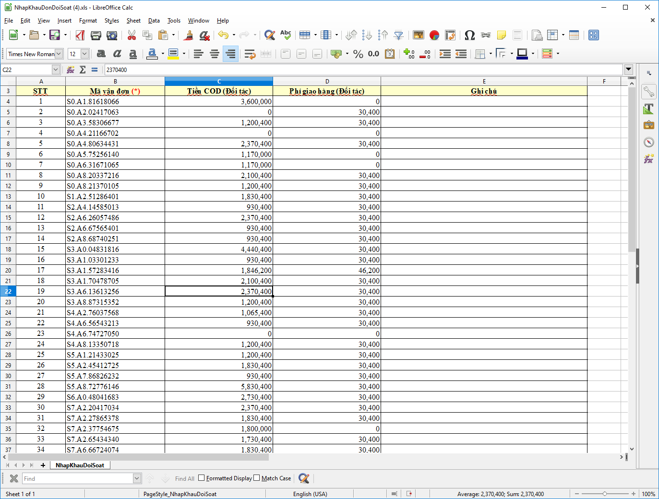Viewport: 659px width, 499px height.
Task: Format cell as percent
Action: tap(358, 54)
